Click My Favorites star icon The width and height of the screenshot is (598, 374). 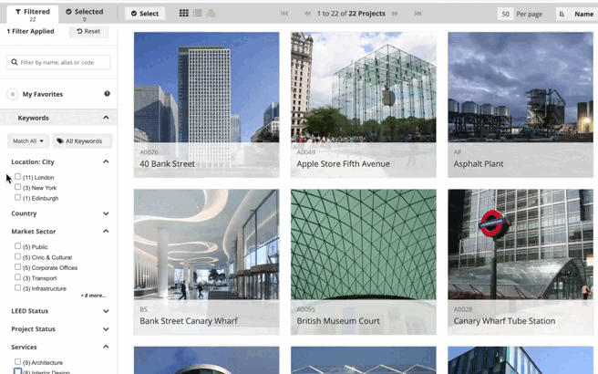13,94
